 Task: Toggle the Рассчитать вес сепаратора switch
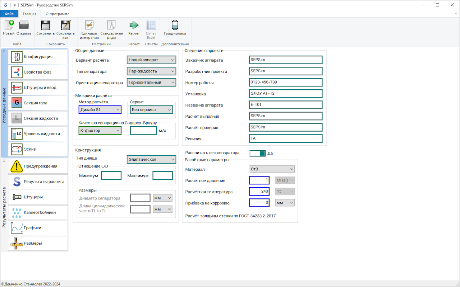pos(258,153)
